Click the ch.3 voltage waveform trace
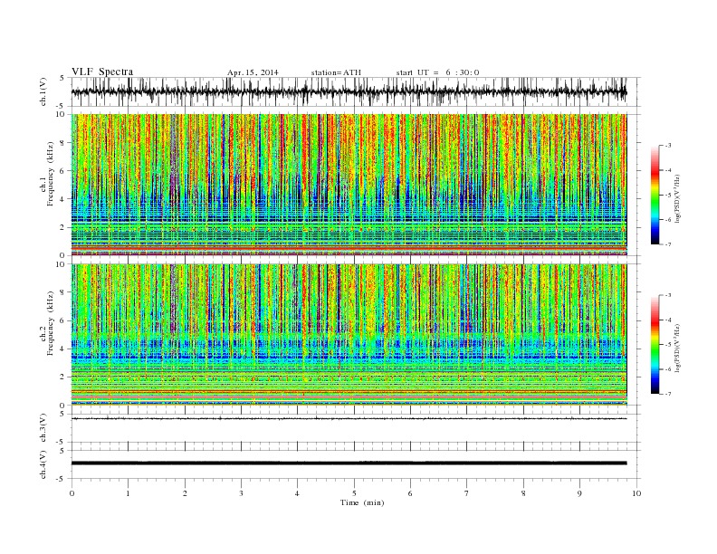The height and width of the screenshot is (554, 717). 349,419
